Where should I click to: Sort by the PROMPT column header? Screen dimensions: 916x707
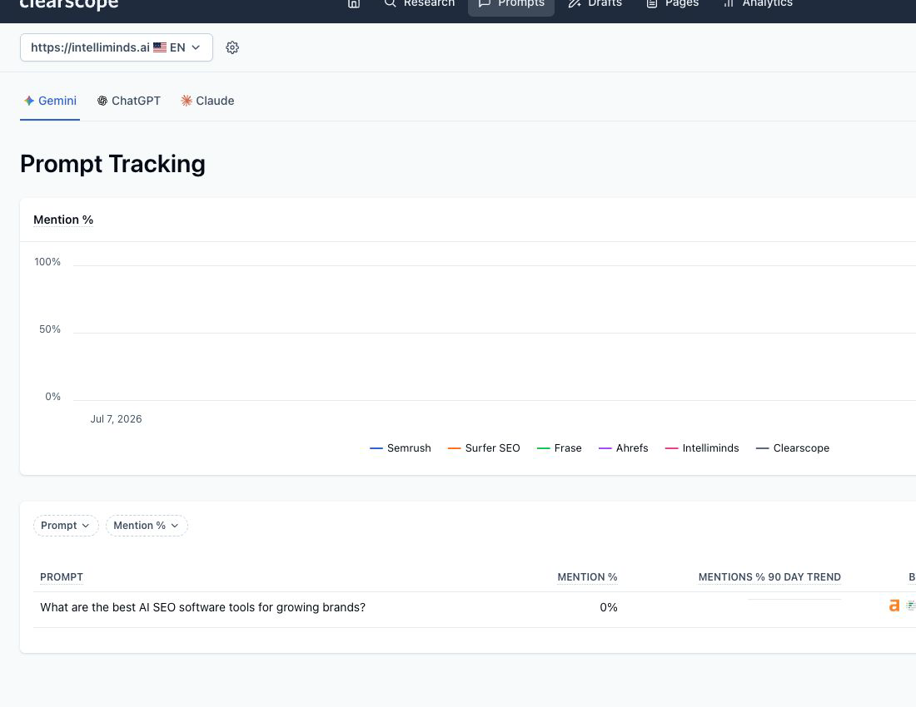coord(62,577)
